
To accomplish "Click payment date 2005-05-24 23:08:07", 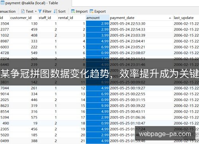I will [141, 53].
